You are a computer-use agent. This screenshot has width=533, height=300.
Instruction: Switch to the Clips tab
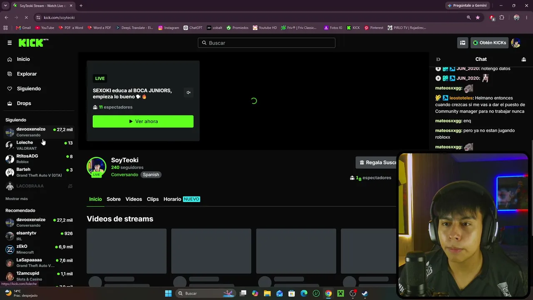(153, 199)
